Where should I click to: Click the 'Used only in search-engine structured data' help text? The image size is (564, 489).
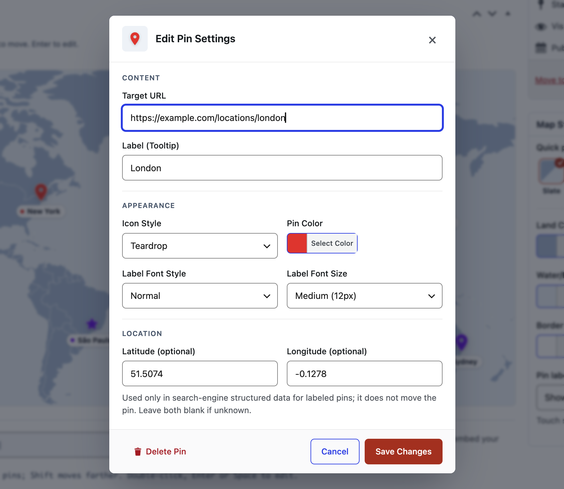click(279, 404)
